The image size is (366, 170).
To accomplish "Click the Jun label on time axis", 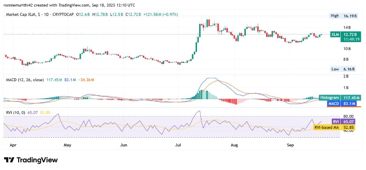I will point(123,145).
